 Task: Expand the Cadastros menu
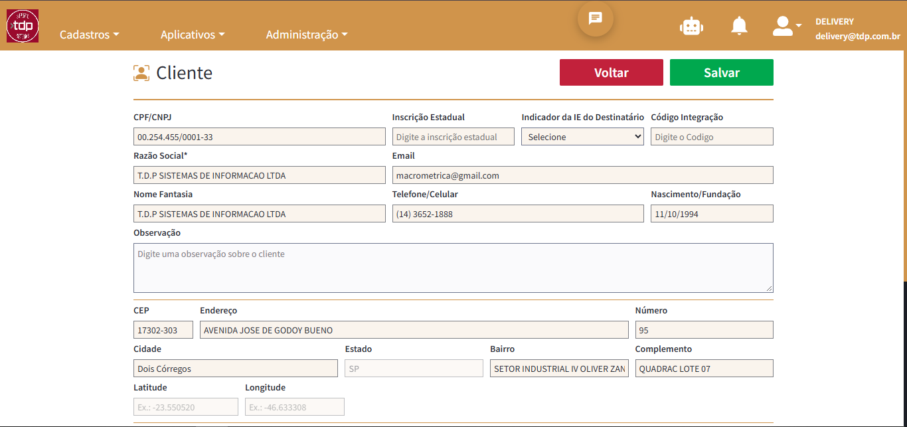pos(90,35)
